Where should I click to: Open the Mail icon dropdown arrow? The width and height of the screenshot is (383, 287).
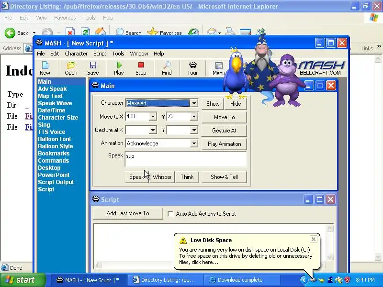[x=219, y=33]
